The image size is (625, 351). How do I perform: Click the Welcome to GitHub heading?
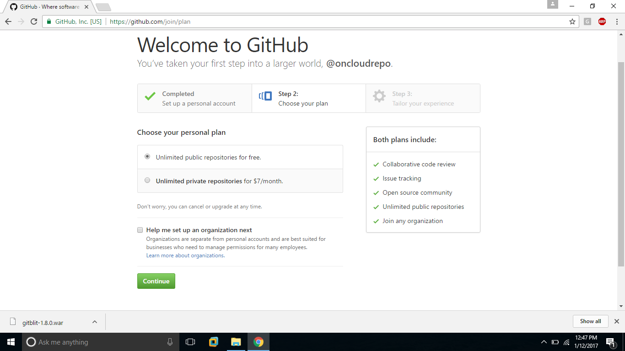pos(223,45)
